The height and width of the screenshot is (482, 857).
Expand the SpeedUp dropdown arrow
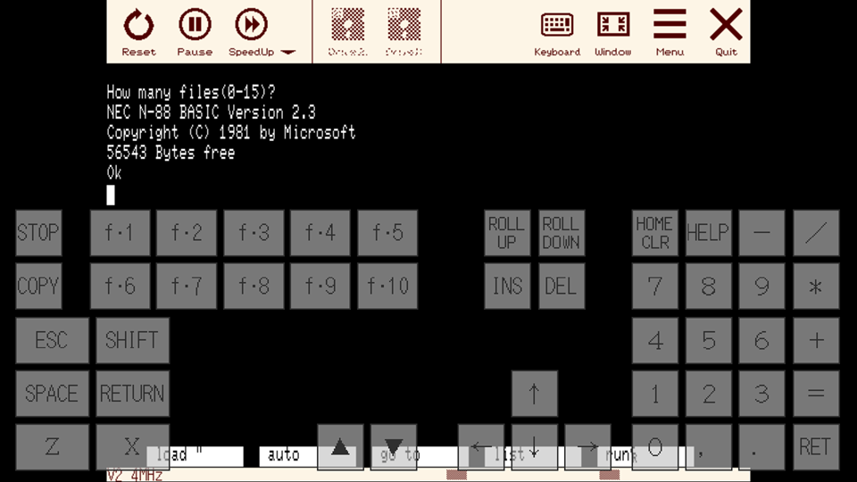(x=287, y=53)
